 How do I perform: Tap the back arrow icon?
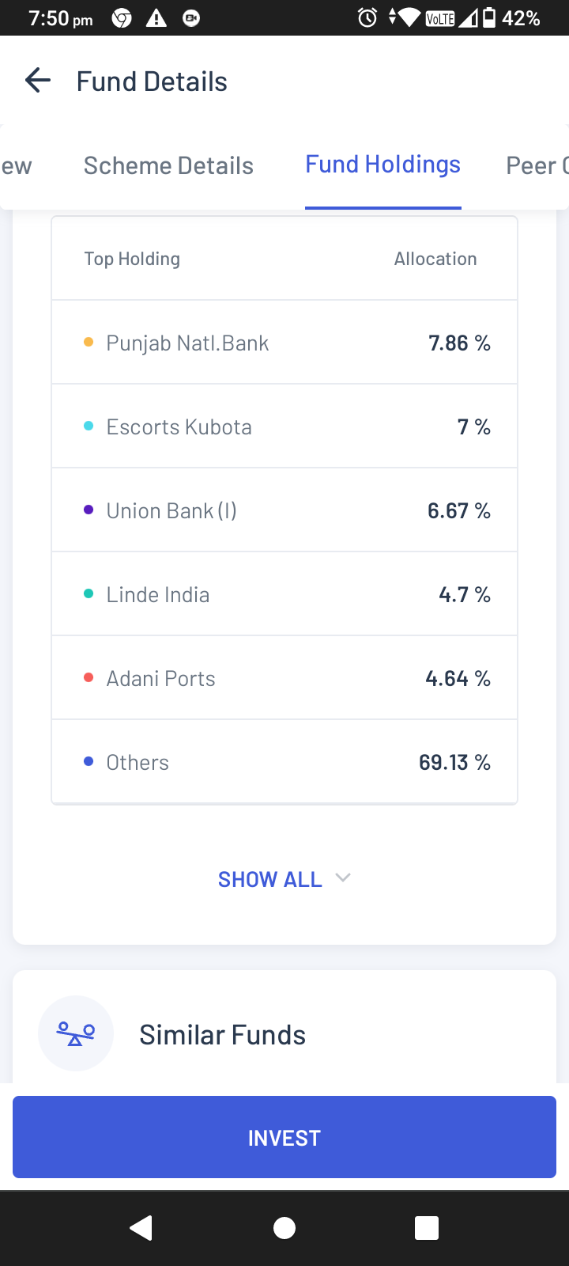38,81
